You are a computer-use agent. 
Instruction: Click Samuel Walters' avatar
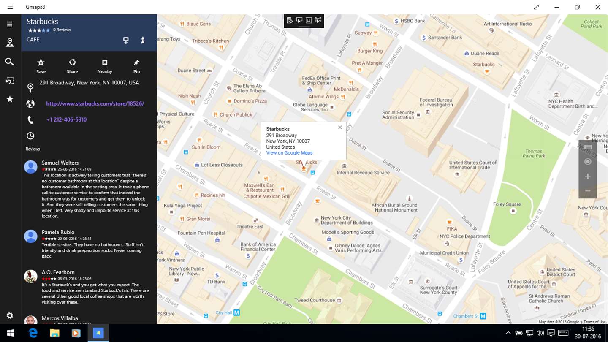(x=30, y=167)
